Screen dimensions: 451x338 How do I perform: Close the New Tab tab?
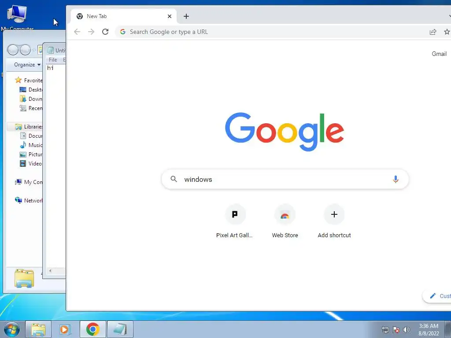coord(170,16)
